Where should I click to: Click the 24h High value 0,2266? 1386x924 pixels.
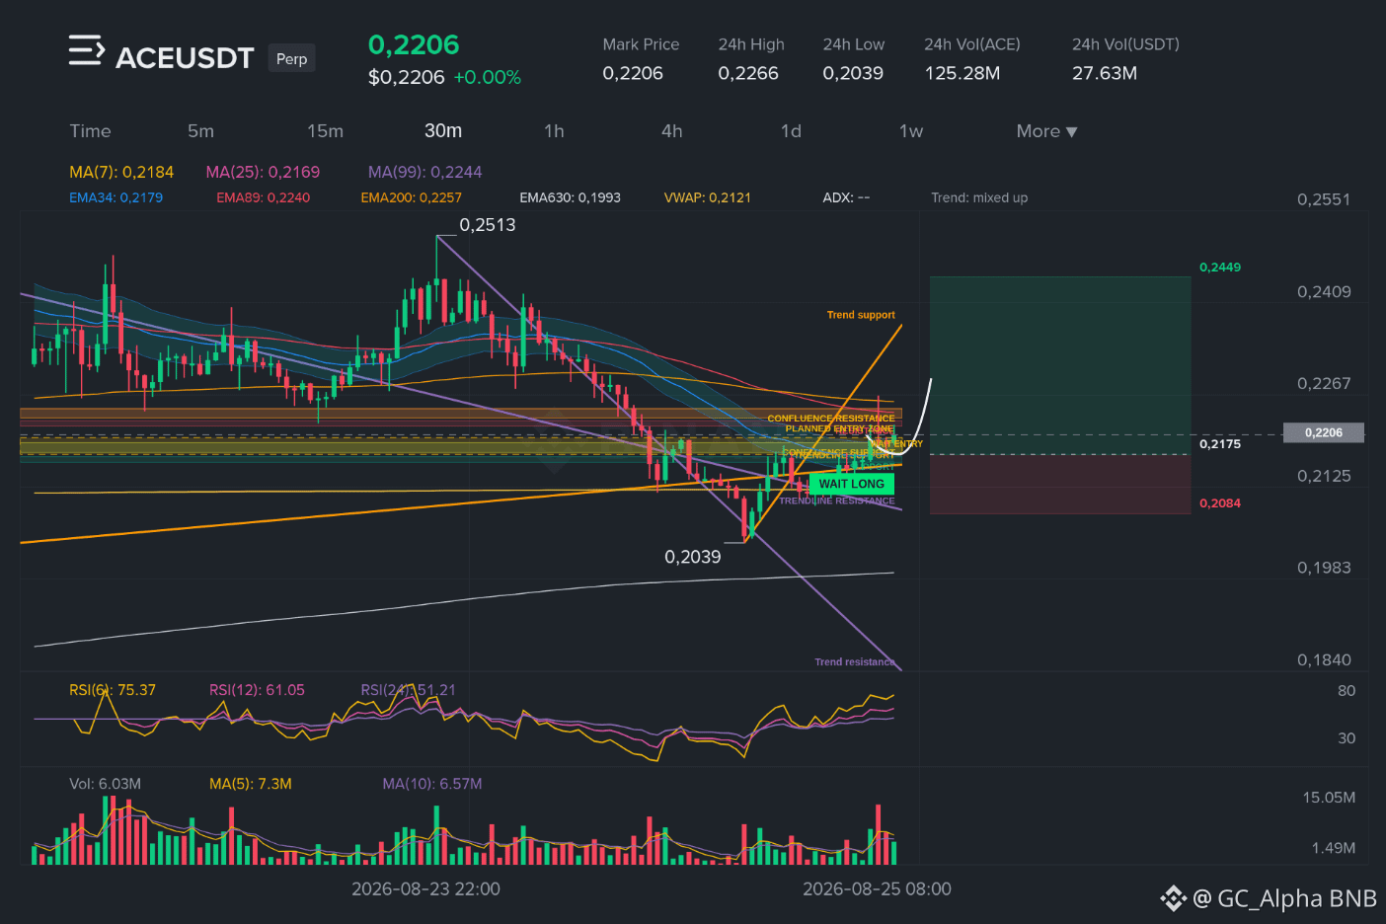748,73
